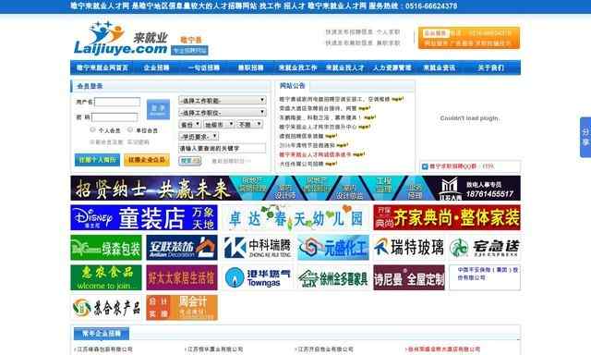This screenshot has width=591, height=355.
Task: Click the 睢宁县 region label beside logo
Action: (x=191, y=40)
